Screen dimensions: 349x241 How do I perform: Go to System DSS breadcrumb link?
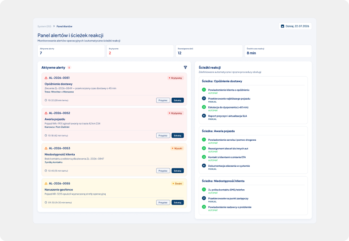tap(44, 26)
